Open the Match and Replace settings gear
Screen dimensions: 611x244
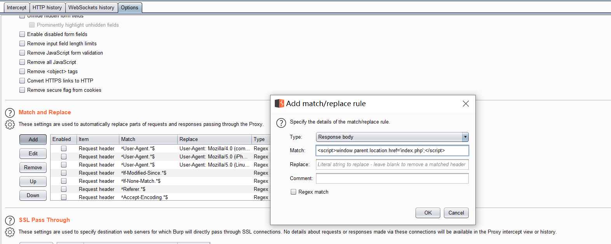pos(10,124)
